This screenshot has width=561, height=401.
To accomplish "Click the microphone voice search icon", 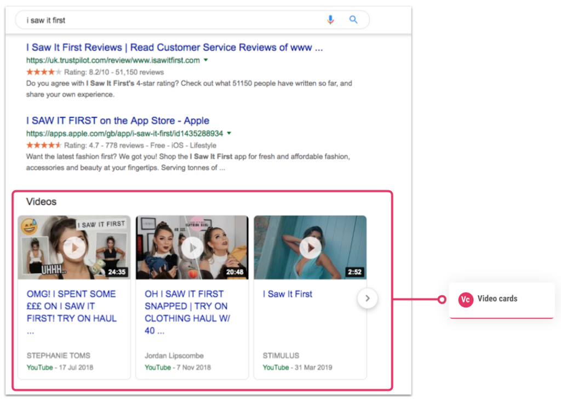I will coord(330,20).
